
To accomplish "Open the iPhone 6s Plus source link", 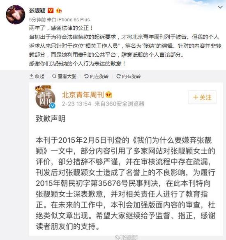I will (74, 20).
